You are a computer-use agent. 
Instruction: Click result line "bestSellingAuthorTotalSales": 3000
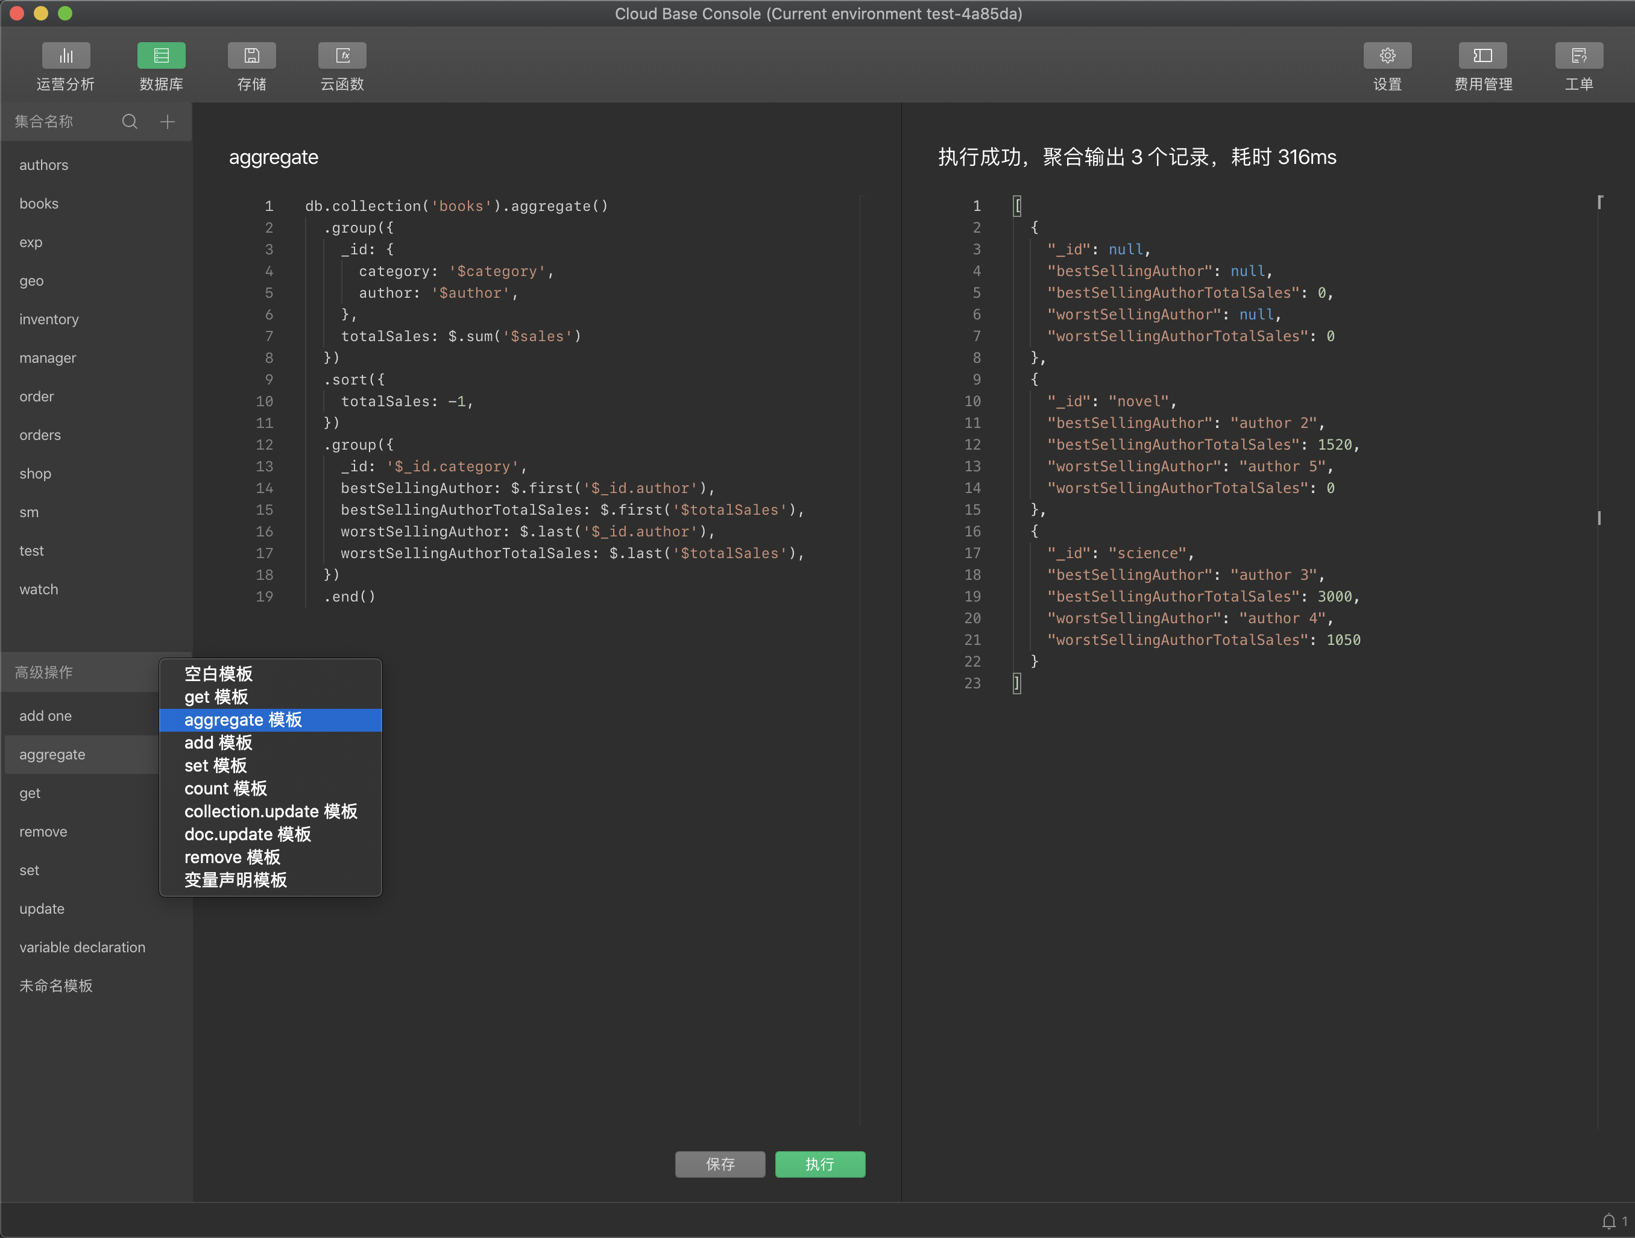pyautogui.click(x=1203, y=597)
